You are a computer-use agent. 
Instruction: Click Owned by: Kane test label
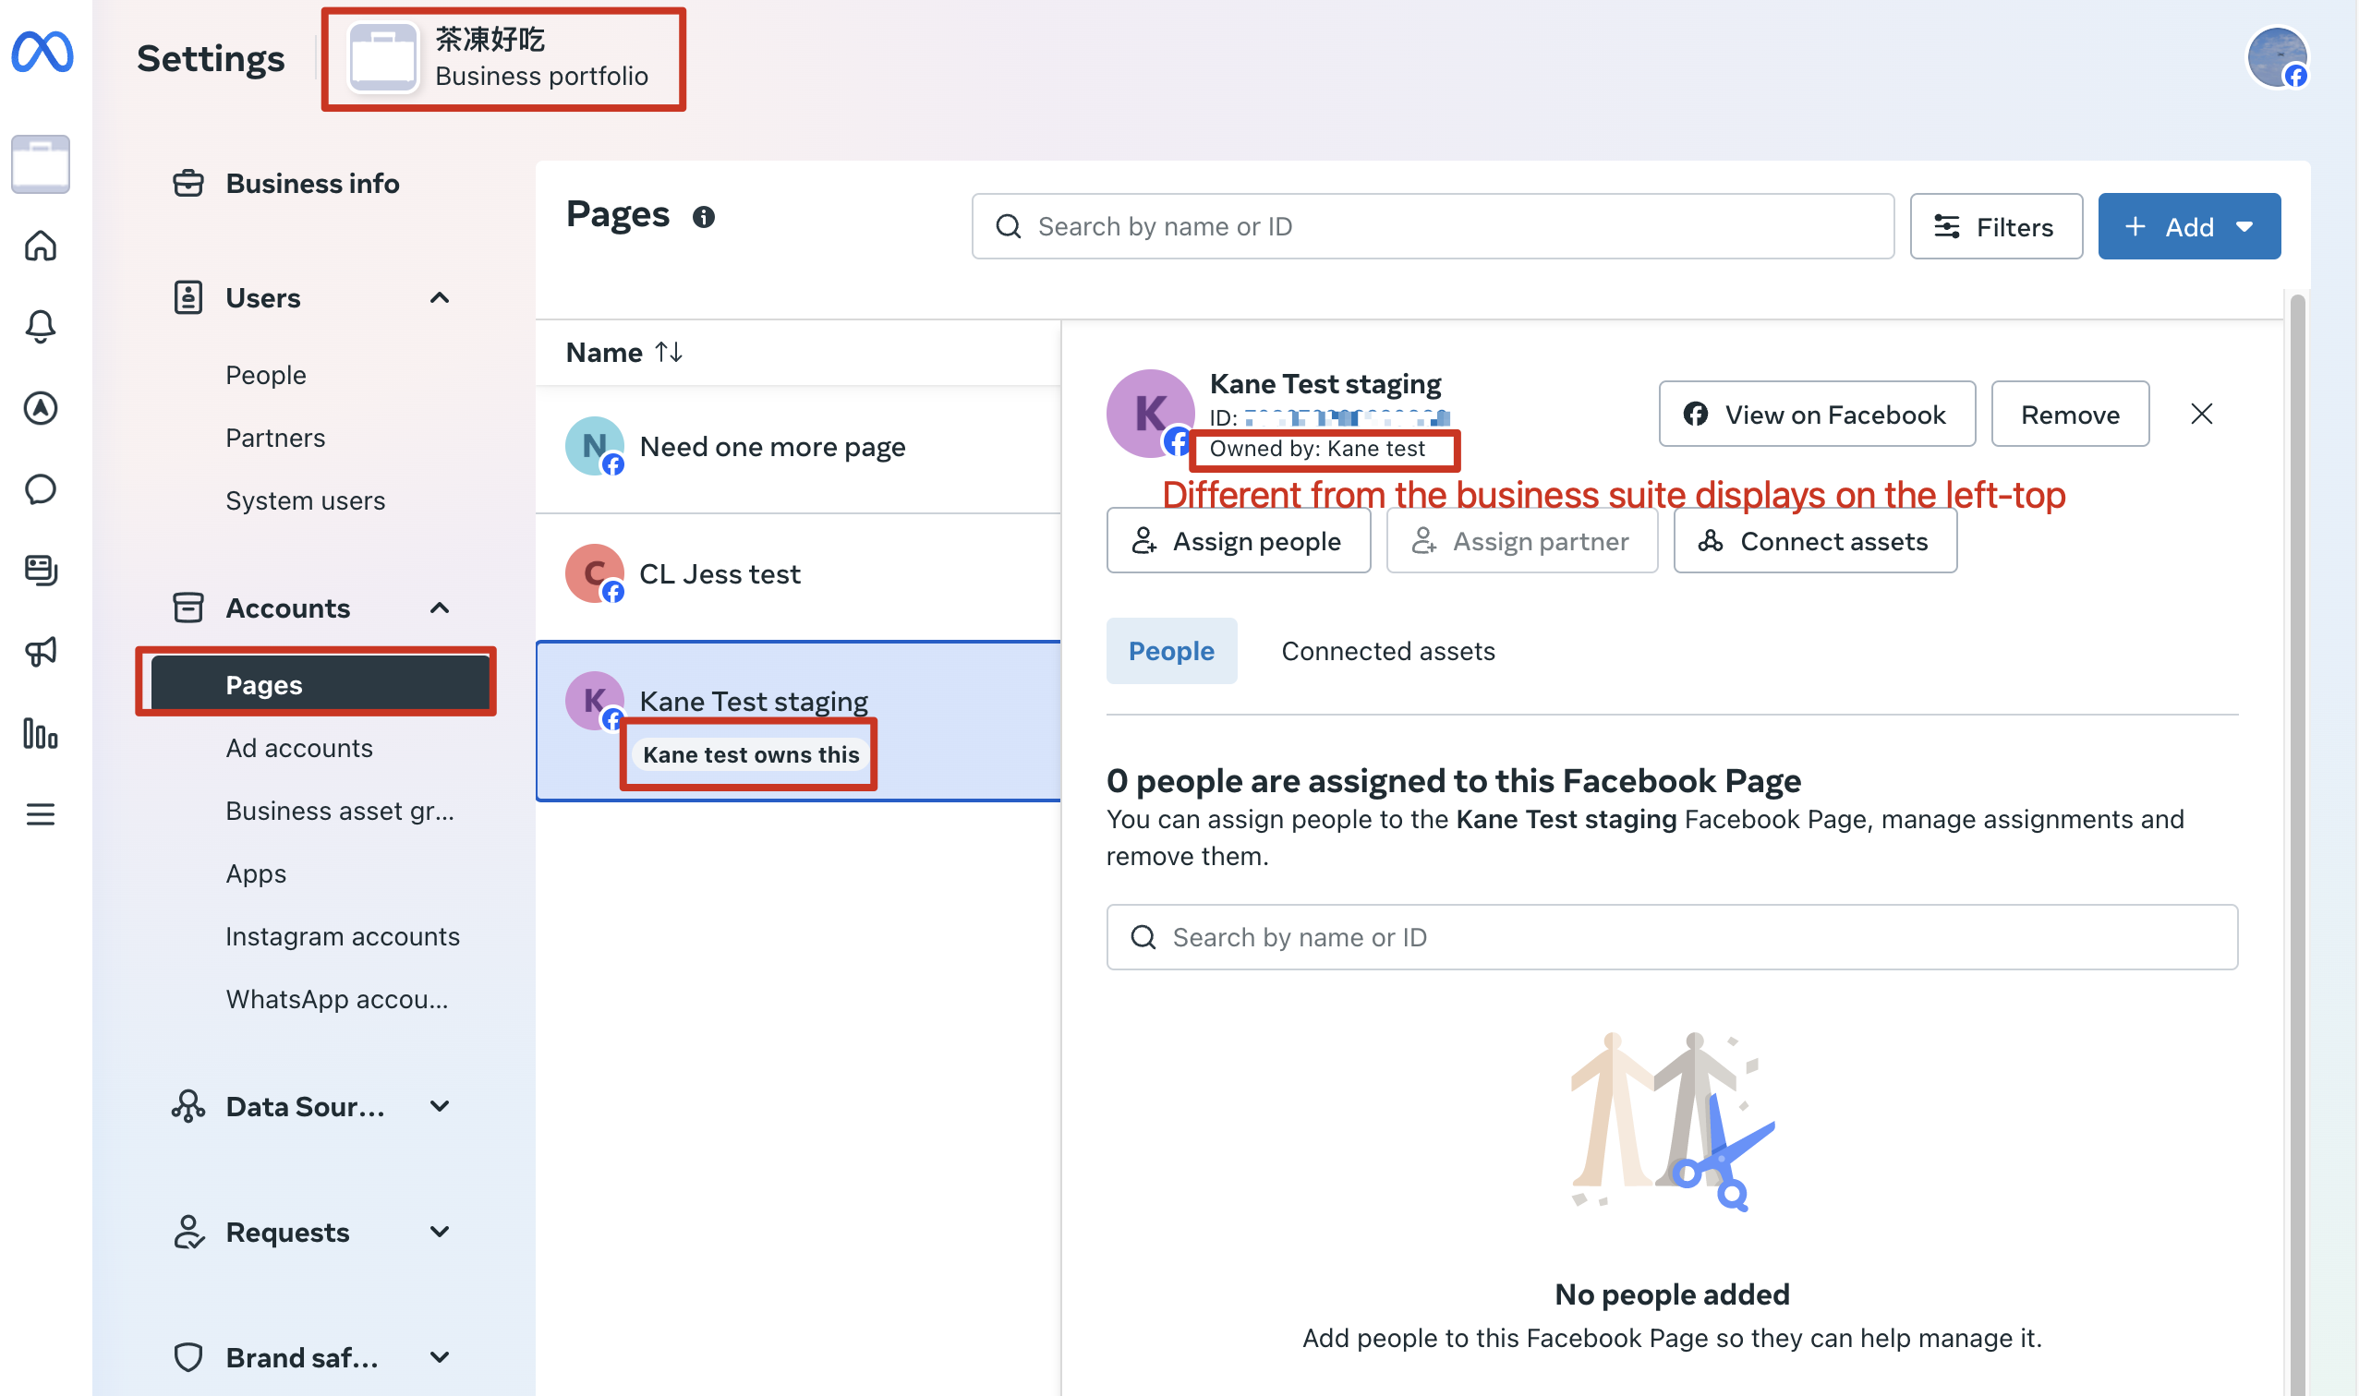[1317, 449]
